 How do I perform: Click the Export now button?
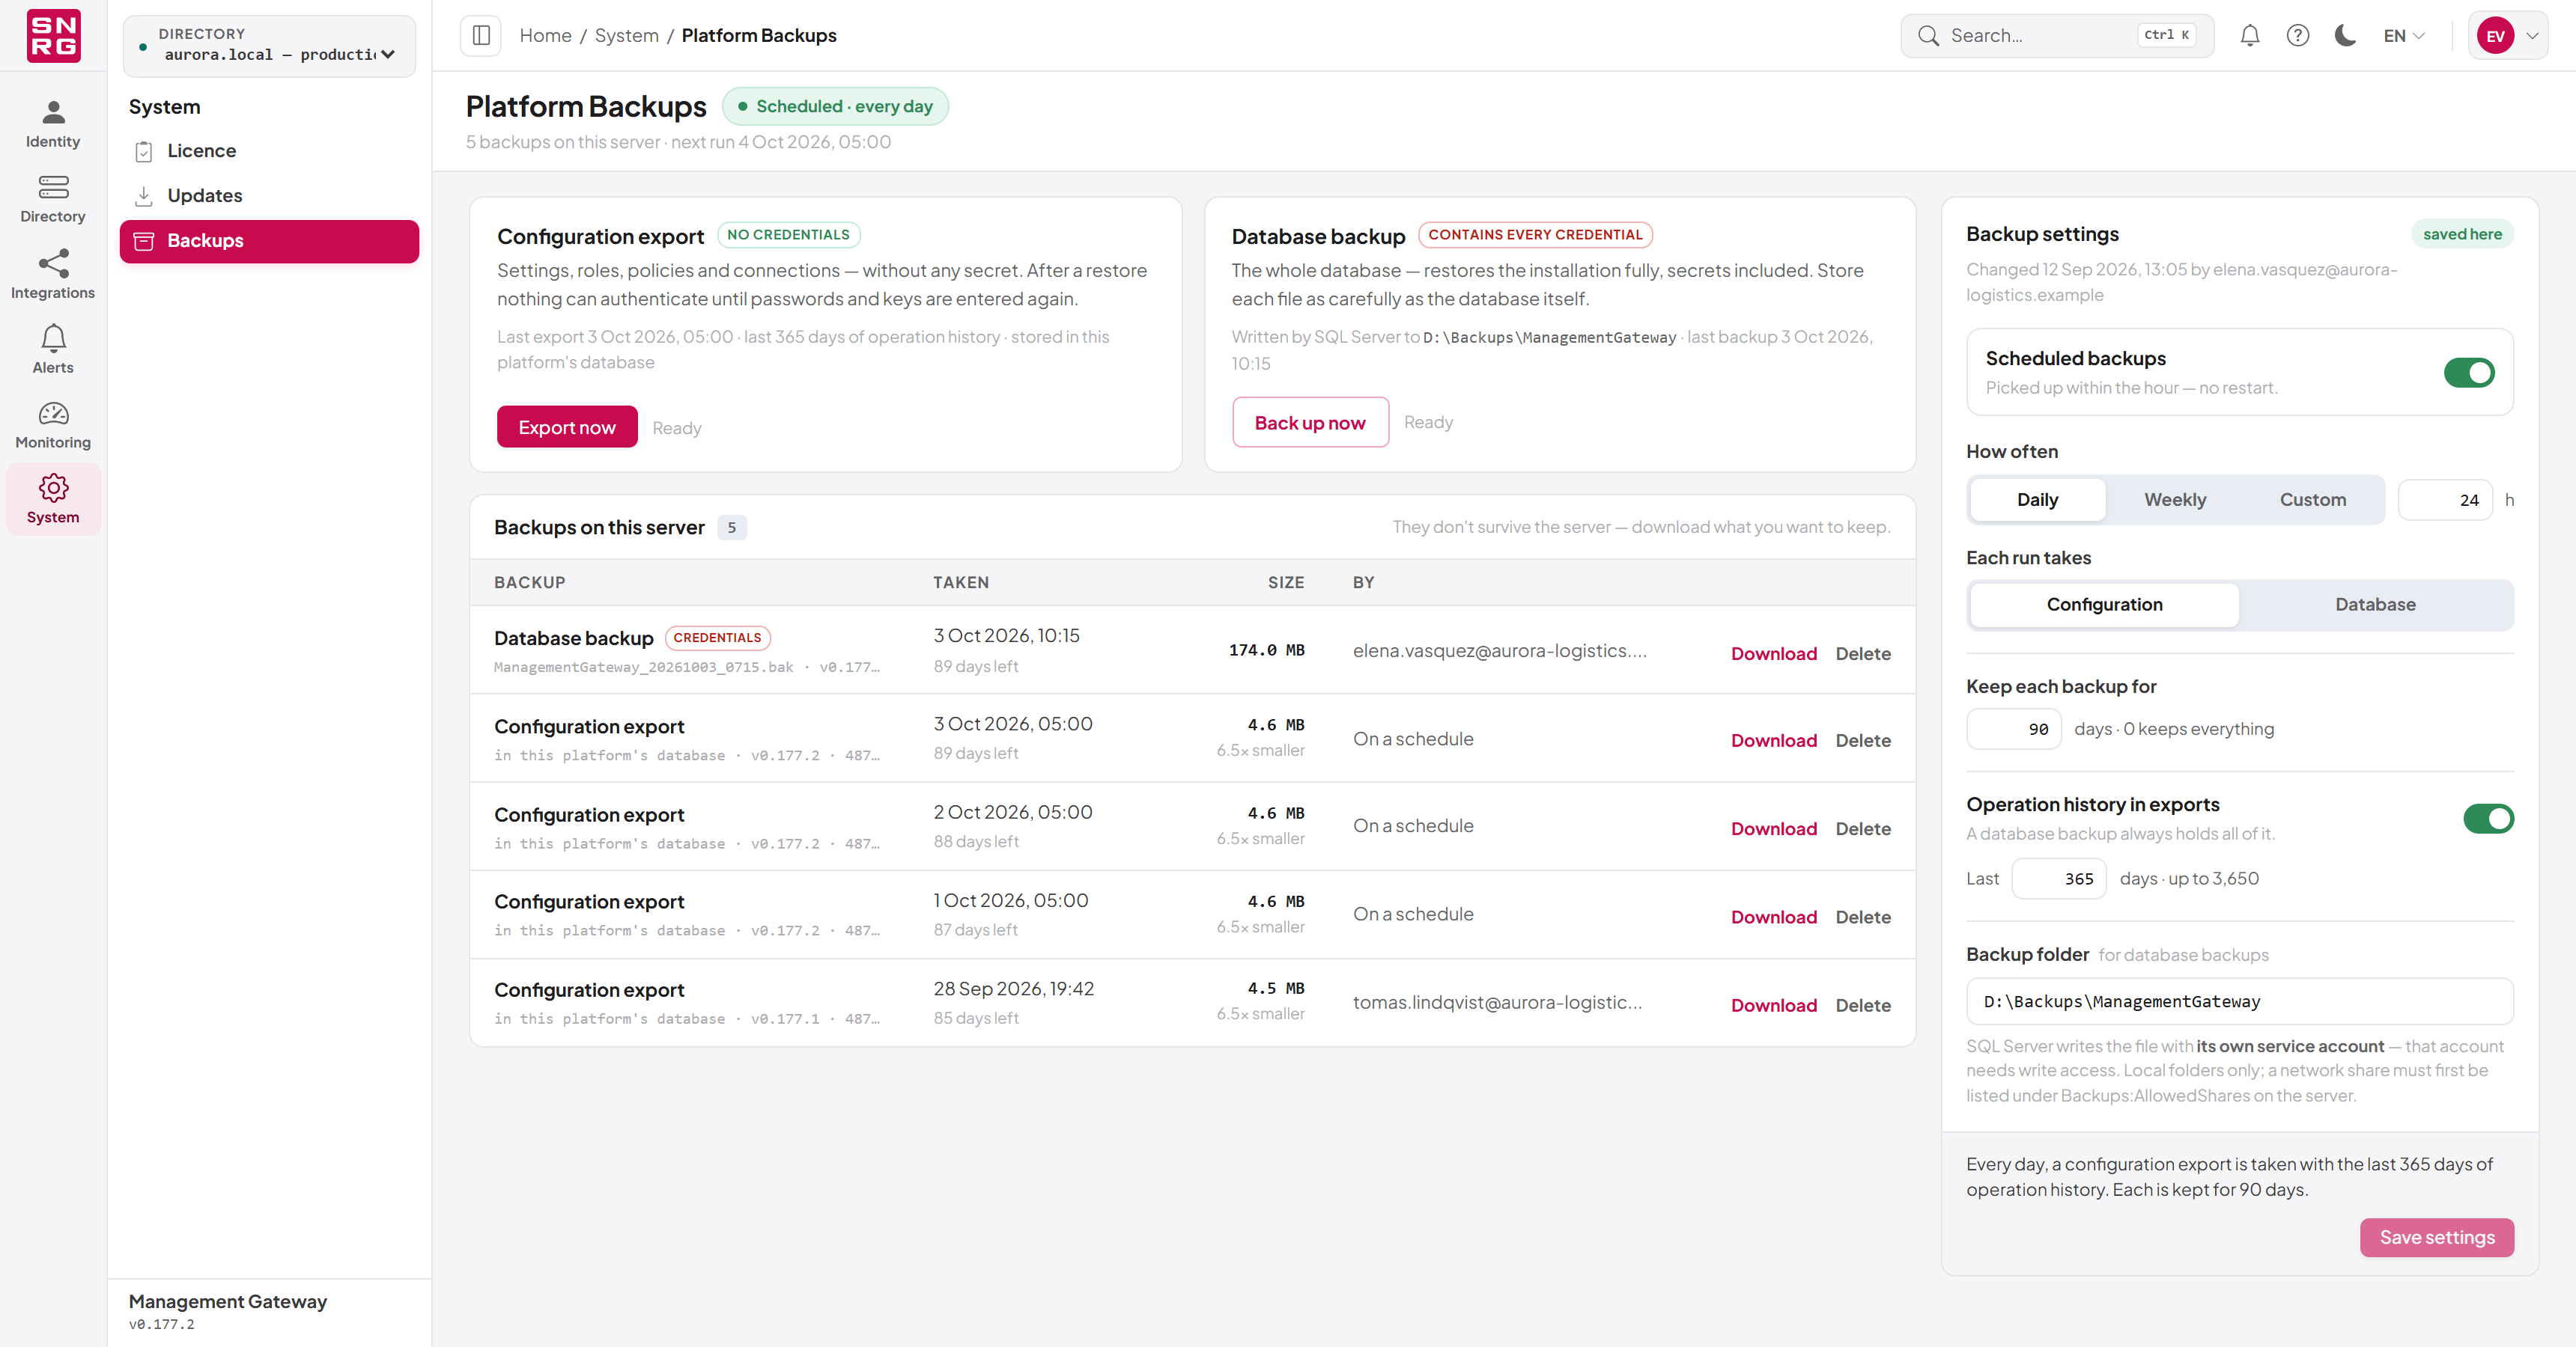(567, 427)
